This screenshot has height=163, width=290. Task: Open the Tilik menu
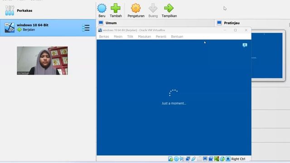click(x=130, y=37)
